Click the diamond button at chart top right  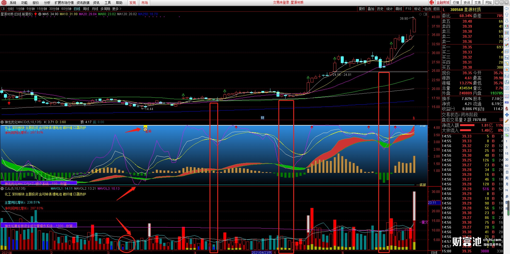pyautogui.click(x=420, y=14)
